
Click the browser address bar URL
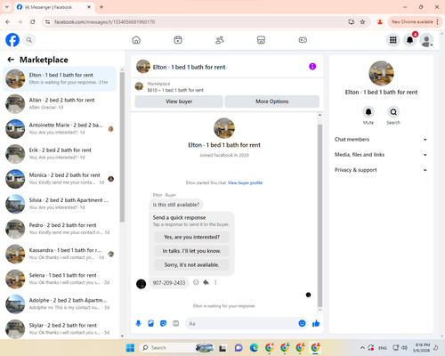coord(105,22)
